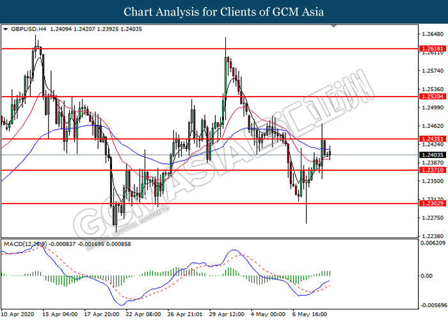Click the MACD 0.006209 scale value
The image size is (448, 320).
(433, 243)
